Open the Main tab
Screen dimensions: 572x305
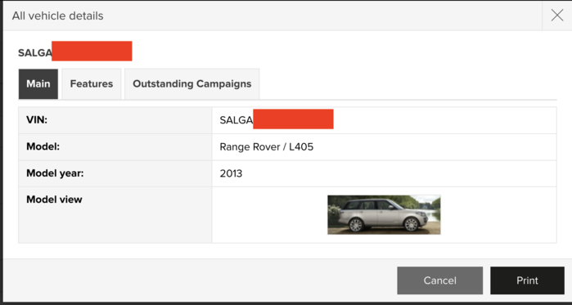pyautogui.click(x=38, y=83)
